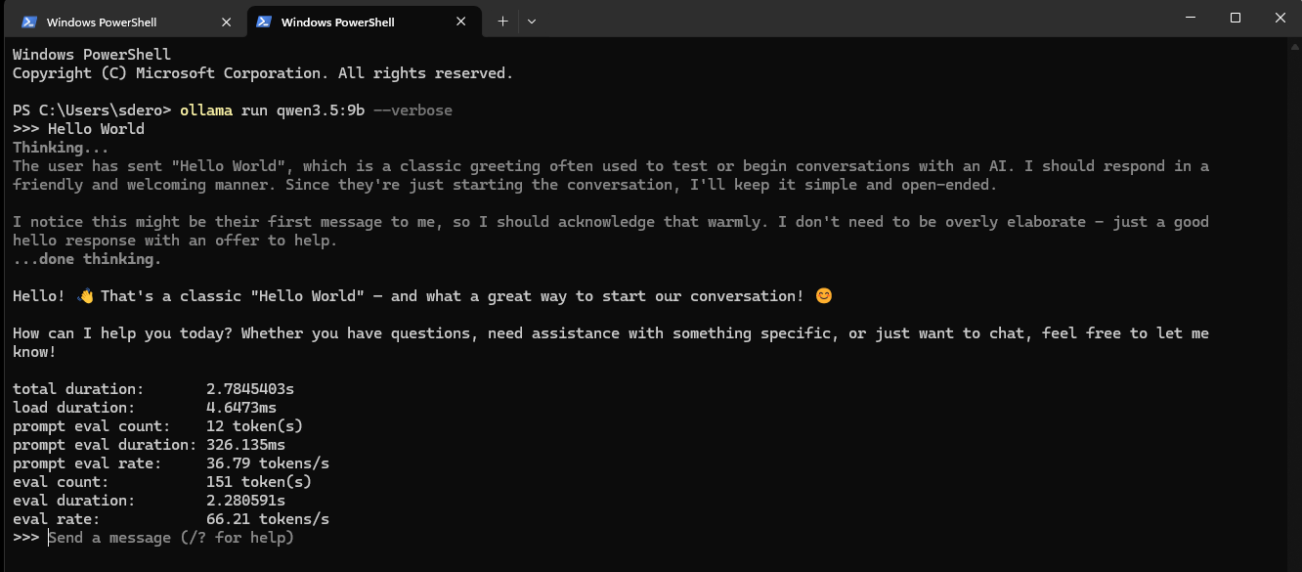Click the ">>> Hello World" prompt line

click(x=78, y=129)
